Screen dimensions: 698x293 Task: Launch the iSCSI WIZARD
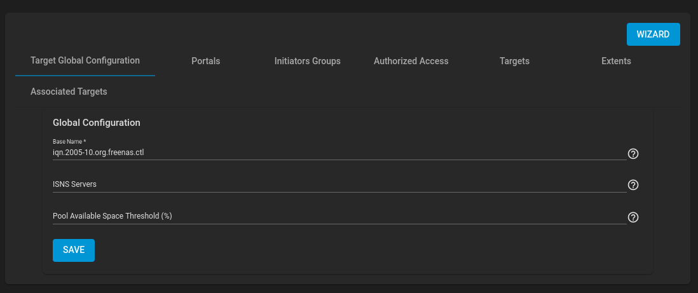coord(653,34)
